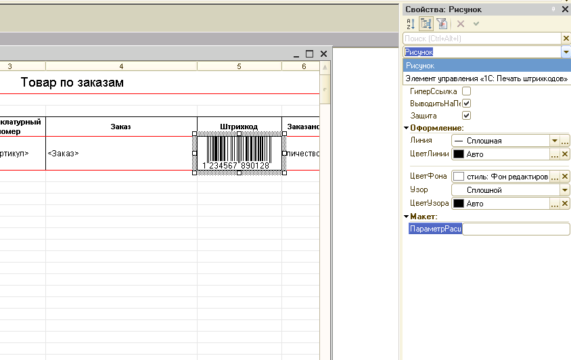Open ЦветУзора color picker ellipsis button
The width and height of the screenshot is (571, 360).
click(555, 203)
